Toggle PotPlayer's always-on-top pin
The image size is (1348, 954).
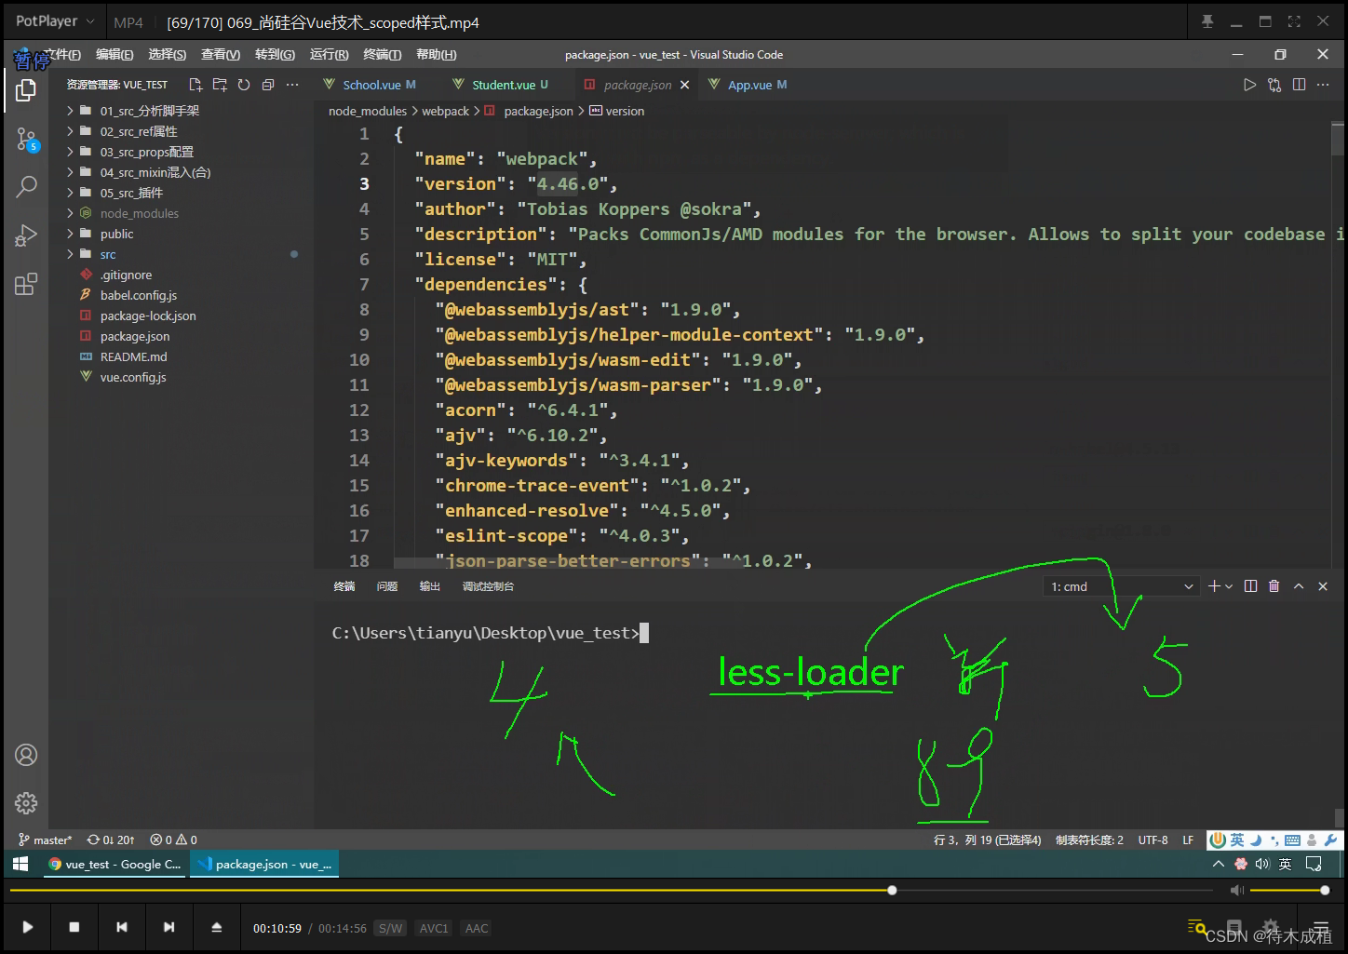(1207, 21)
